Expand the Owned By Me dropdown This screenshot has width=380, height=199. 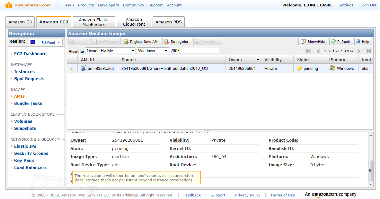110,51
